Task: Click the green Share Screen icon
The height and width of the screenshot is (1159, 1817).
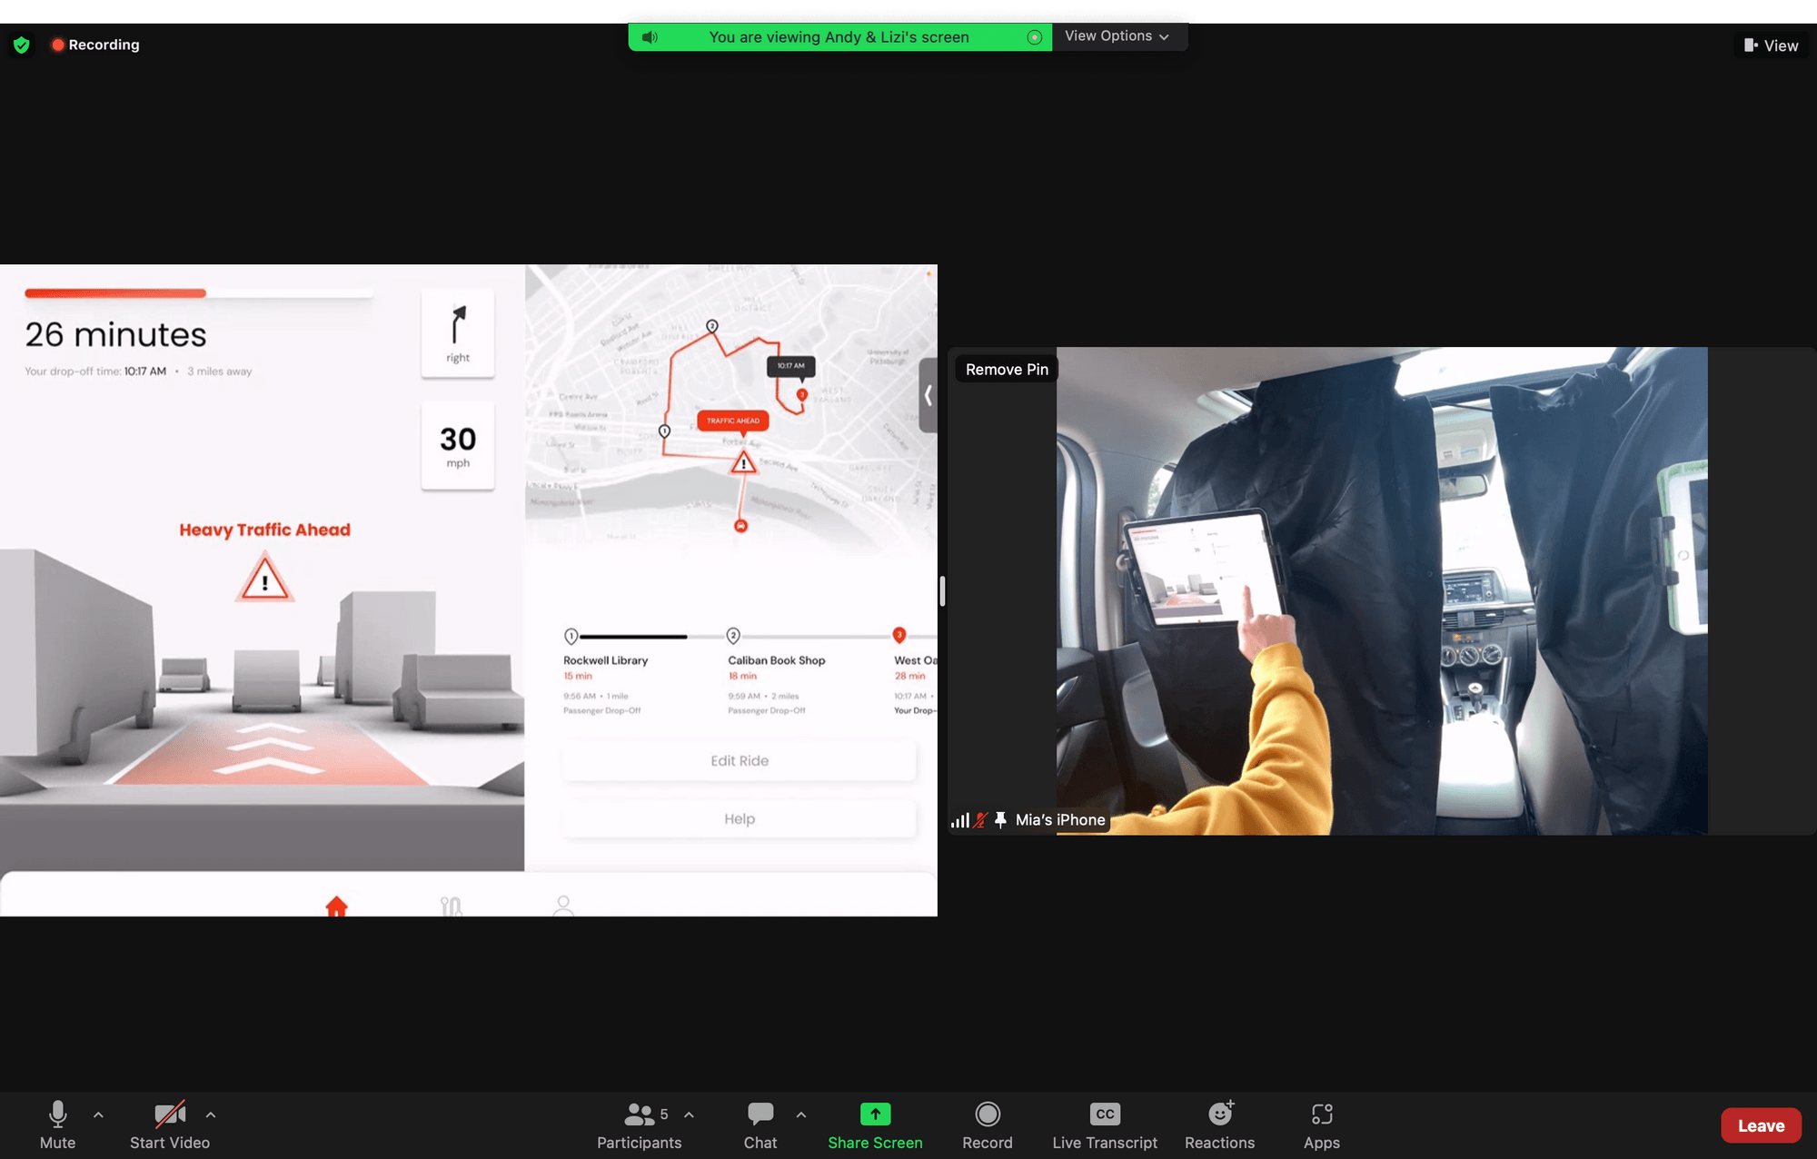Action: coord(875,1114)
